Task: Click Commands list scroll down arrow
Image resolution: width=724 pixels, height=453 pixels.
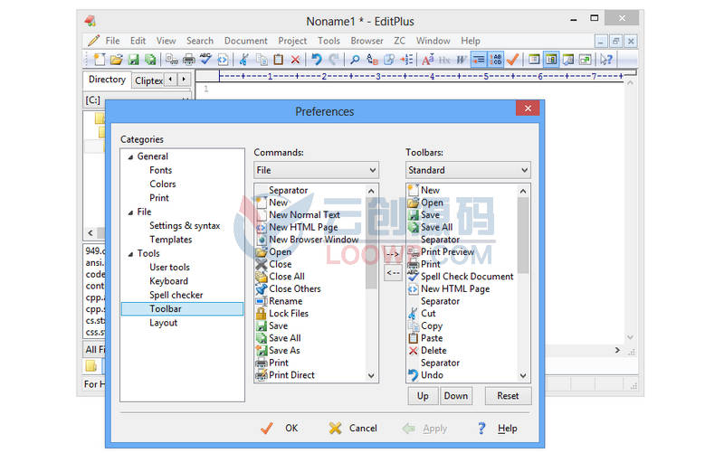Action: pos(371,376)
